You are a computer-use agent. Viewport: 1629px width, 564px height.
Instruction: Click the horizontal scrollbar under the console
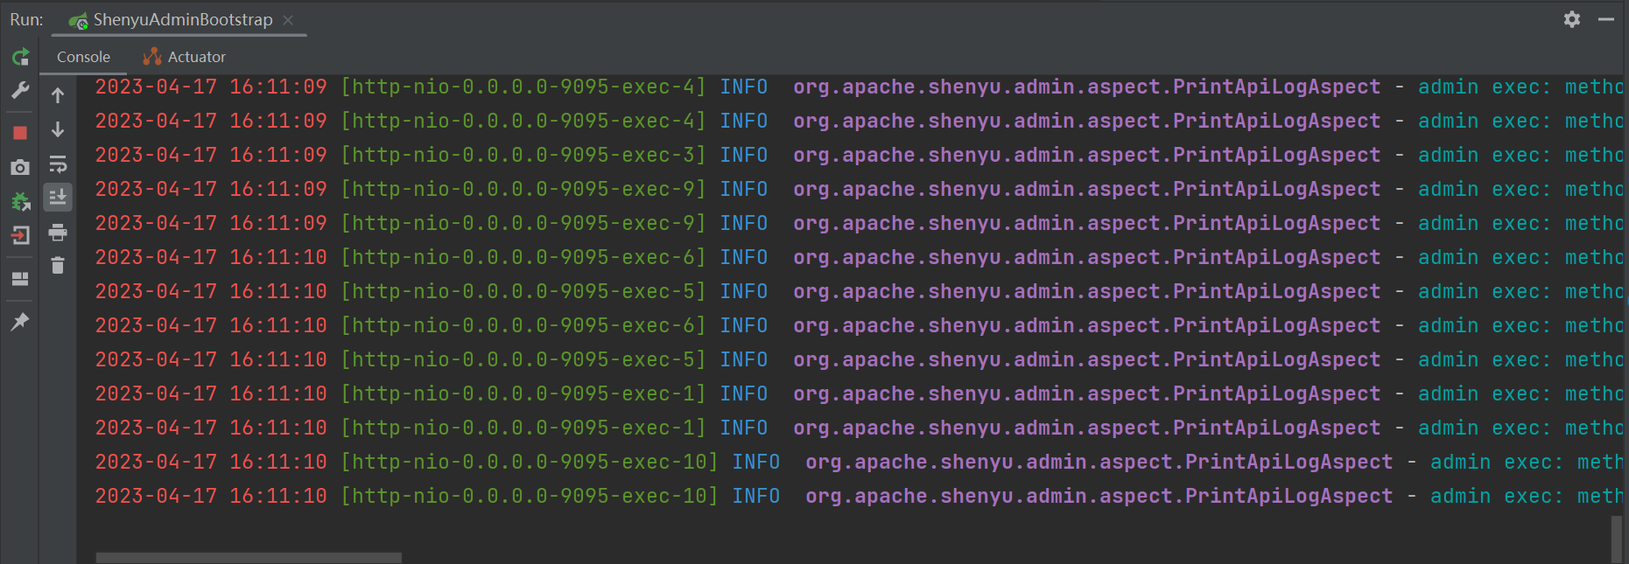pyautogui.click(x=249, y=557)
